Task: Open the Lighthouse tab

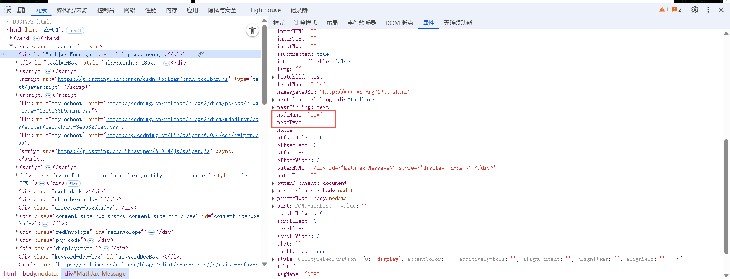Action: point(265,10)
